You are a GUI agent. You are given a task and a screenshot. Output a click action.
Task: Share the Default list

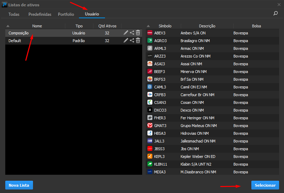pos(132,41)
